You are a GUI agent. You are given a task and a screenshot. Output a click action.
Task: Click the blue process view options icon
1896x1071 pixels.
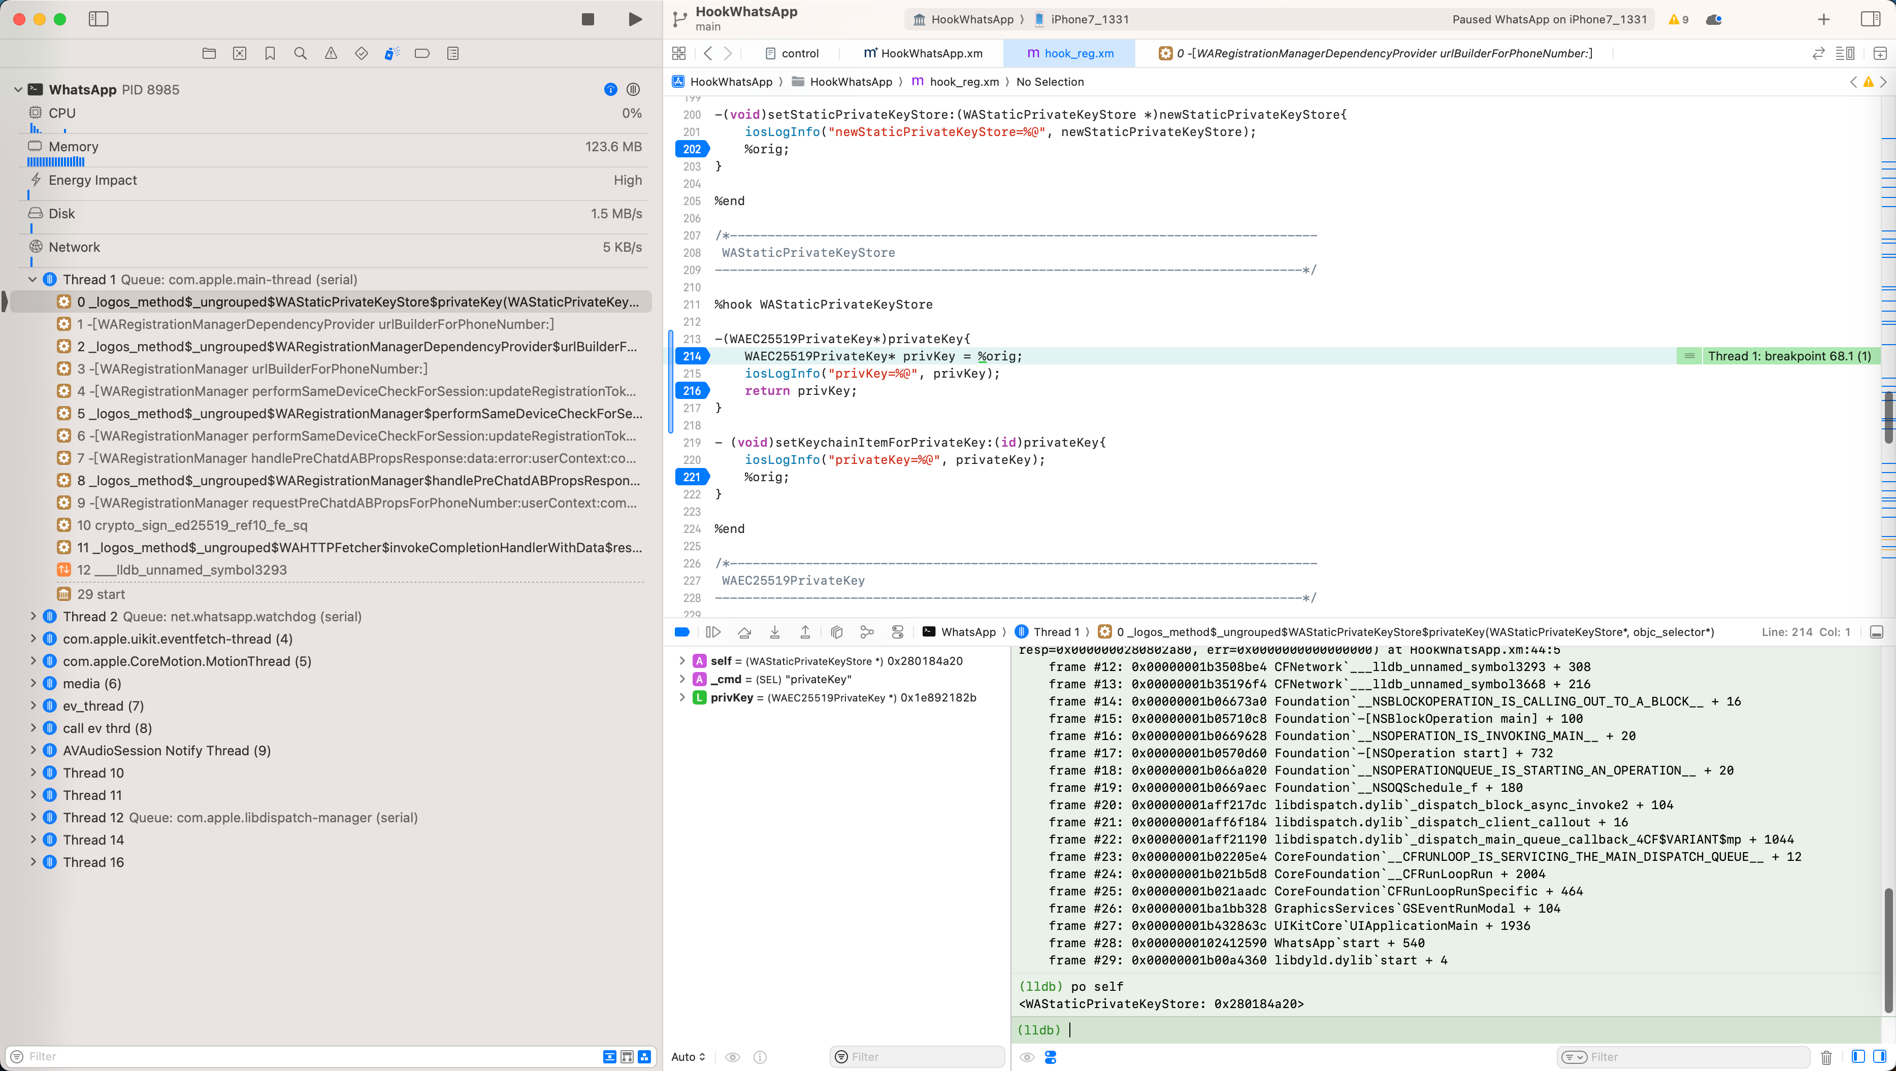[610, 90]
